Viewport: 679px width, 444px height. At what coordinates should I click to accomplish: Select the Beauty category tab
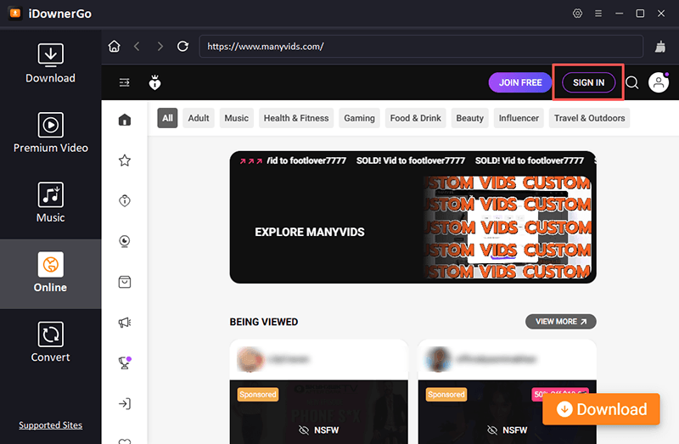[x=470, y=118]
